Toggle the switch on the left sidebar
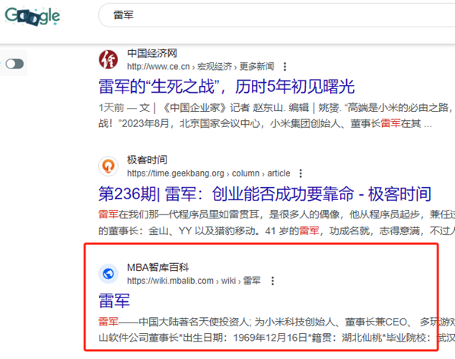 coord(14,64)
